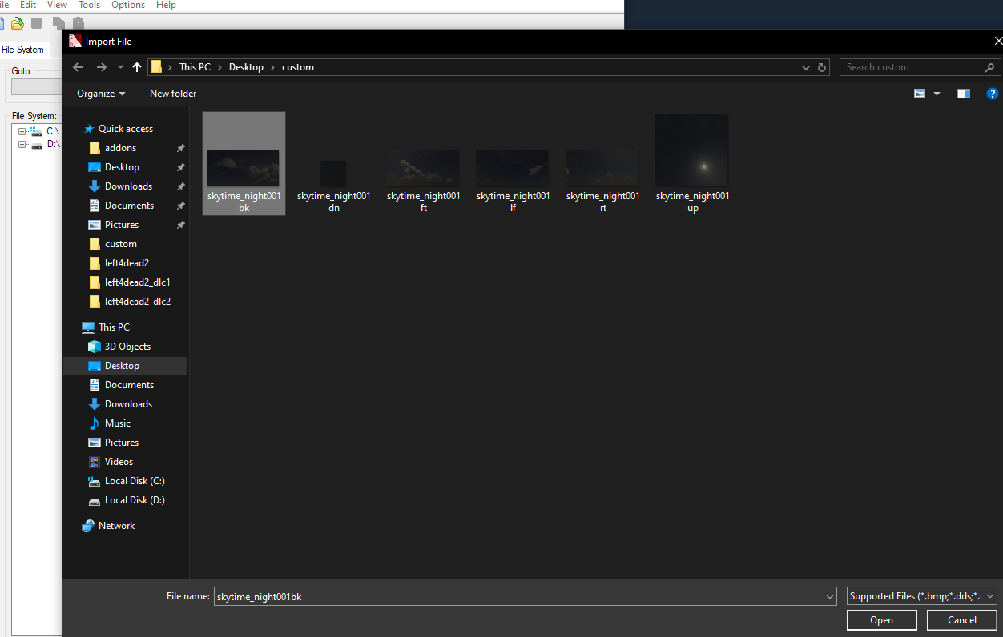Select pinned Pictures under Quick access
Viewport: 1003px width, 637px height.
pyautogui.click(x=122, y=225)
